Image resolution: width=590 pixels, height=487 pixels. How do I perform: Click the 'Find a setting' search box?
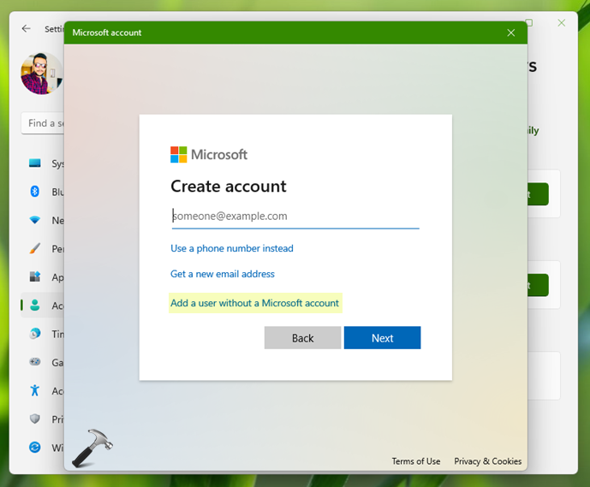[43, 123]
